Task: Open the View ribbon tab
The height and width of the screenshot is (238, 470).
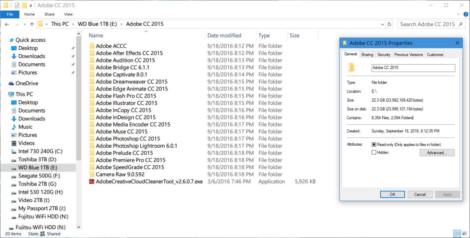Action: click(x=68, y=14)
